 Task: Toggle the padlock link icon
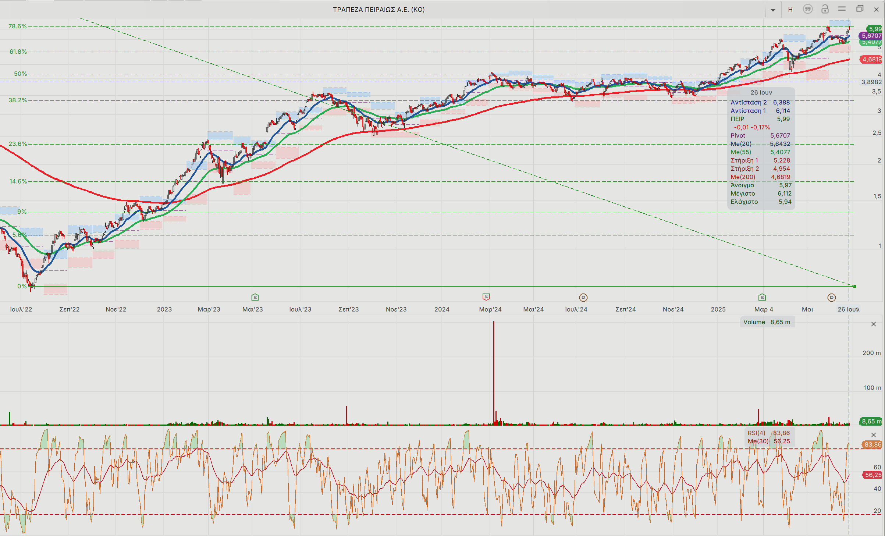825,9
